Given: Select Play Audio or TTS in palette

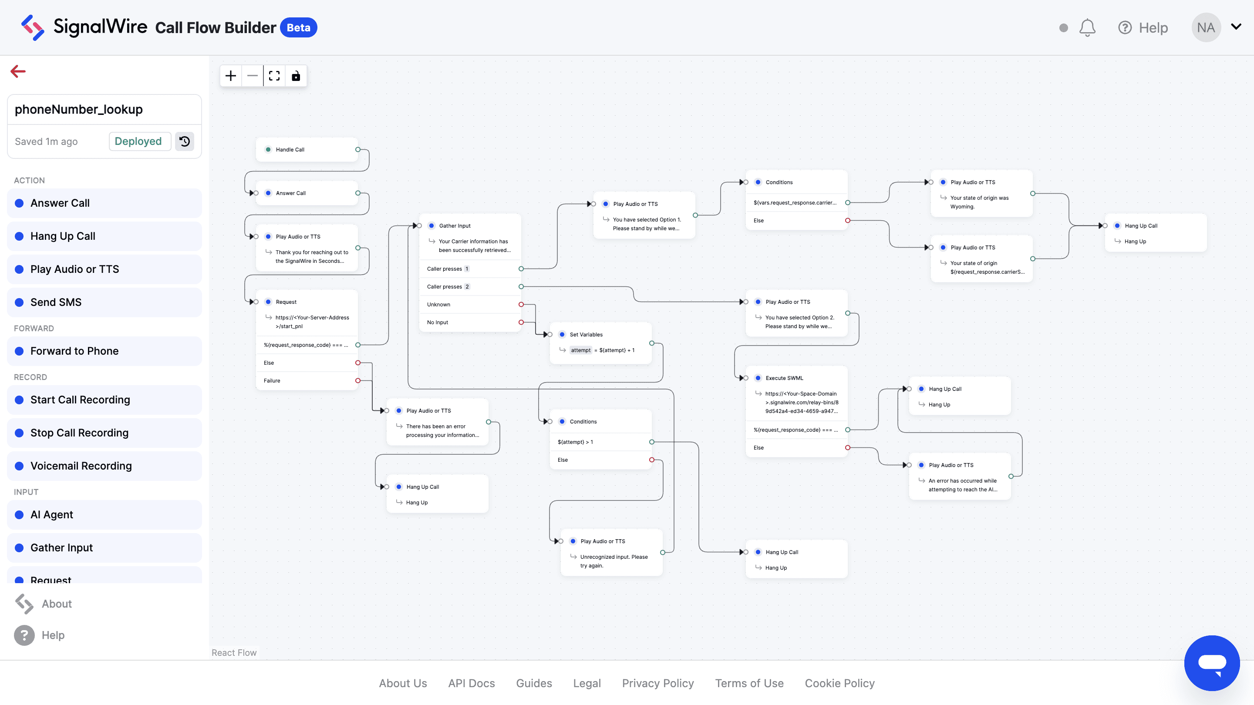Looking at the screenshot, I should click(104, 269).
